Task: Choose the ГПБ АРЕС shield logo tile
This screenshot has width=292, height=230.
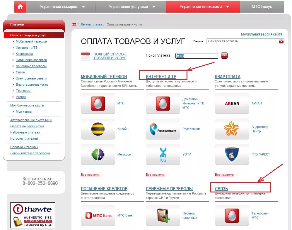Action: click(232, 154)
